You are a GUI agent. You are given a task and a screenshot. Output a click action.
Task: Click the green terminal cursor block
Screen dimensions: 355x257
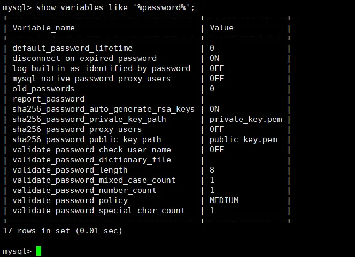38,251
